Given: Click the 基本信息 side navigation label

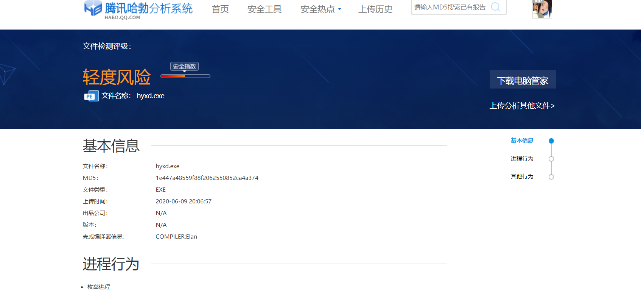Looking at the screenshot, I should tap(522, 141).
